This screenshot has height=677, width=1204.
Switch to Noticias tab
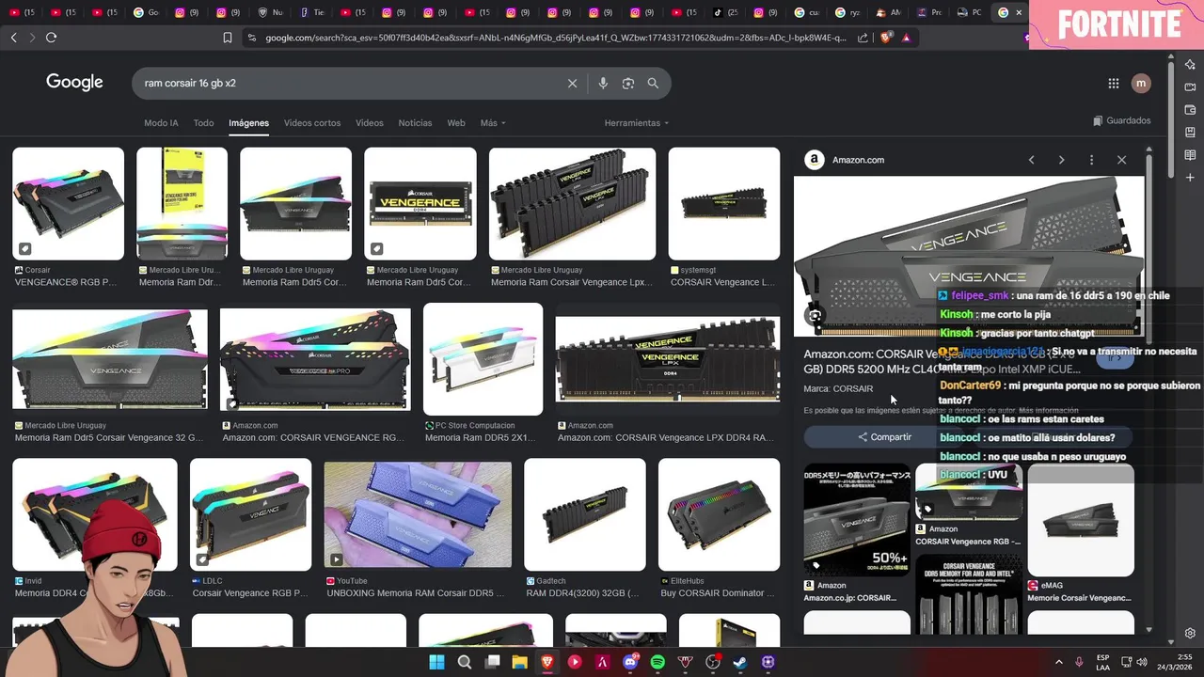415,123
